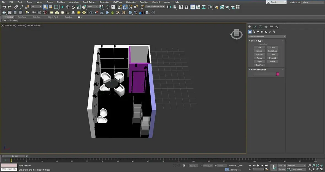Open the Render Setup teapot icon

point(216,7)
